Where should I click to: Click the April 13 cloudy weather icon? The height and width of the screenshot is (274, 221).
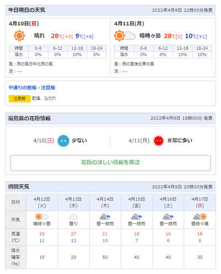click(x=73, y=216)
